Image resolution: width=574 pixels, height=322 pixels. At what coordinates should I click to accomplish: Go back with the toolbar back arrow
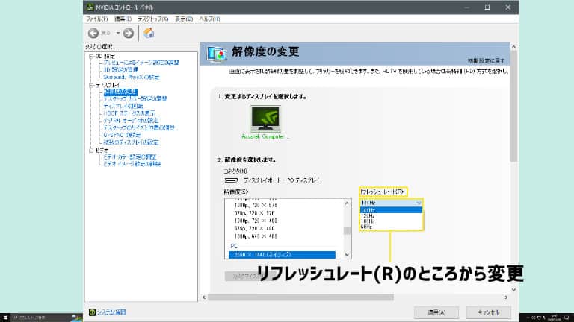pos(93,34)
